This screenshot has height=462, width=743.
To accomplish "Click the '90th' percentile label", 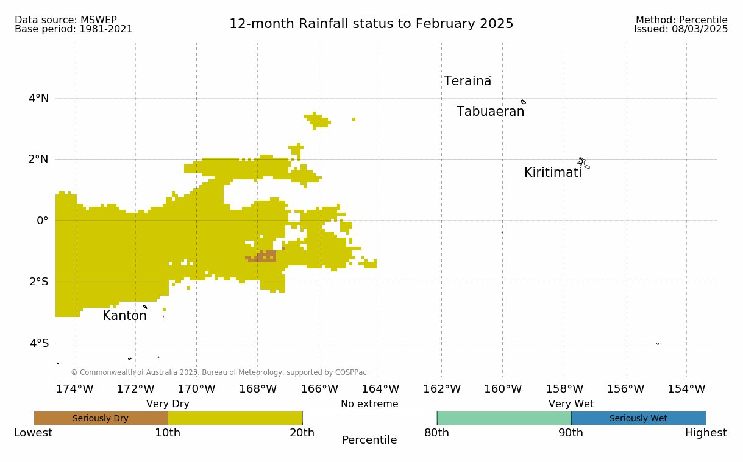I will (x=571, y=433).
